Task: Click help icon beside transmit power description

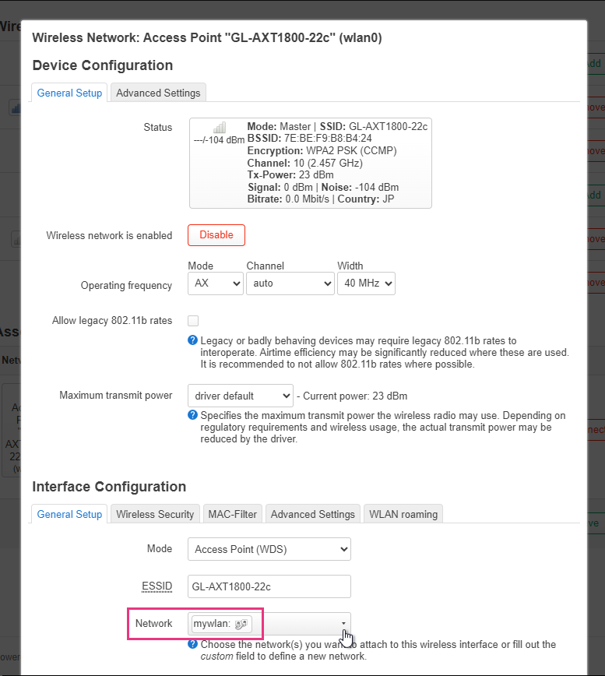Action: [192, 415]
